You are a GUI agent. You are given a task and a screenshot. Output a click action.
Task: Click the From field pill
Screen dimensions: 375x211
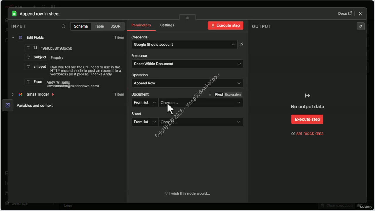(34, 82)
